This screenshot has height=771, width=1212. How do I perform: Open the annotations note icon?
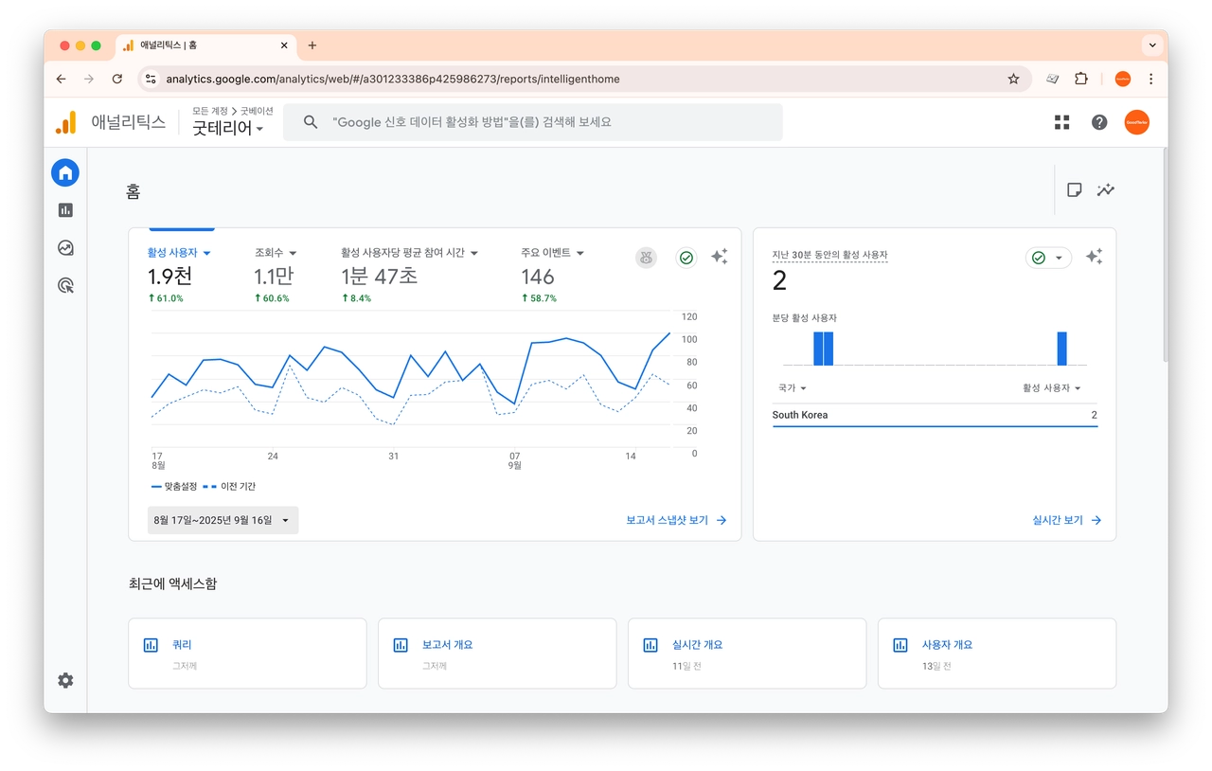(x=1074, y=189)
